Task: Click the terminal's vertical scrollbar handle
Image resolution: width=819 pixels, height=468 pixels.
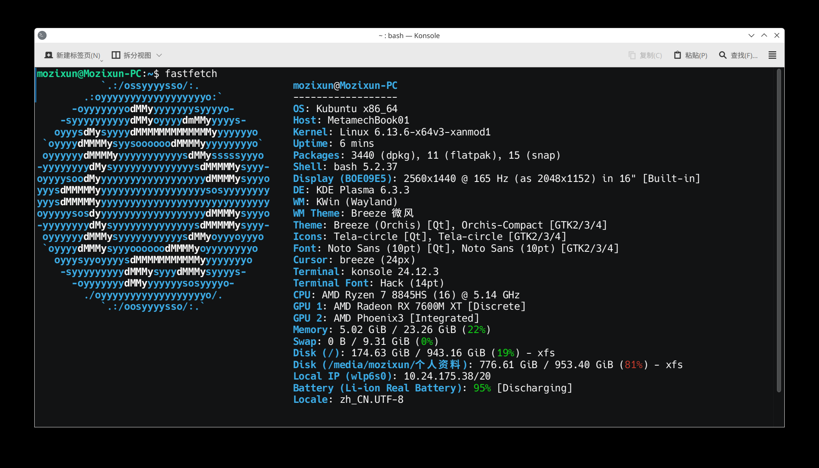Action: pyautogui.click(x=779, y=231)
